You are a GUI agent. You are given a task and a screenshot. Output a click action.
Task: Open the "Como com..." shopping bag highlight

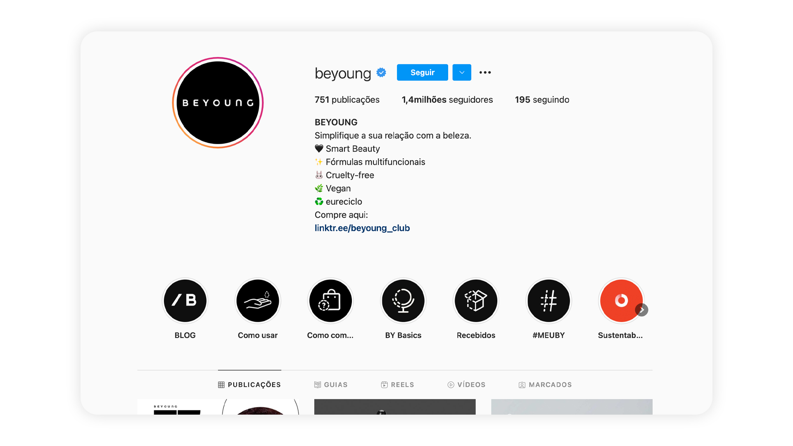(x=330, y=301)
